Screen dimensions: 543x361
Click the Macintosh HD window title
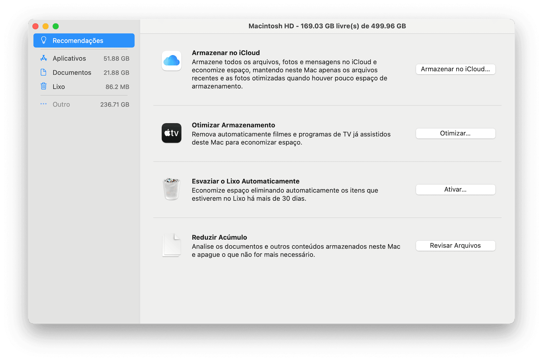(327, 26)
